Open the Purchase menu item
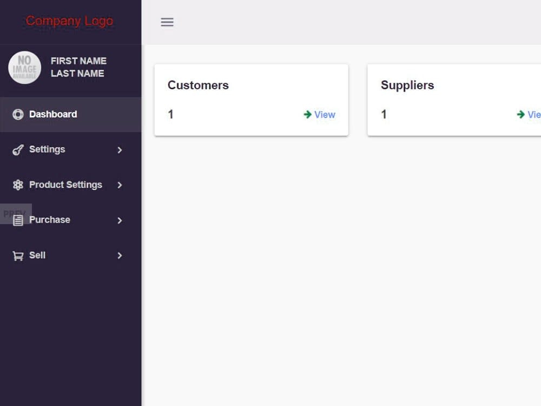541x406 pixels. [x=50, y=220]
